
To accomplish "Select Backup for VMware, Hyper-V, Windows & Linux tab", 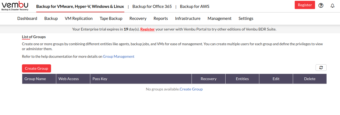I will pyautogui.click(x=80, y=6).
